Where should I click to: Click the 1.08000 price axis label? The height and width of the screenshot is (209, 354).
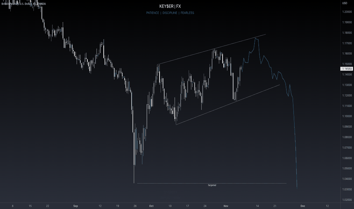tap(347, 137)
